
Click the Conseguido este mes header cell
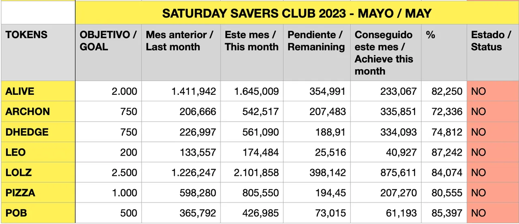(384, 53)
